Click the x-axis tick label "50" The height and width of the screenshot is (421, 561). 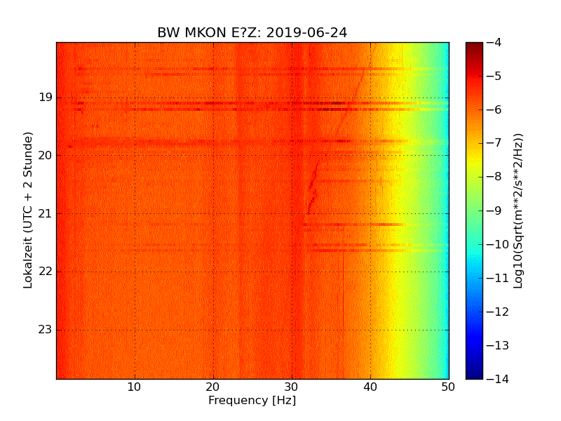[448, 387]
